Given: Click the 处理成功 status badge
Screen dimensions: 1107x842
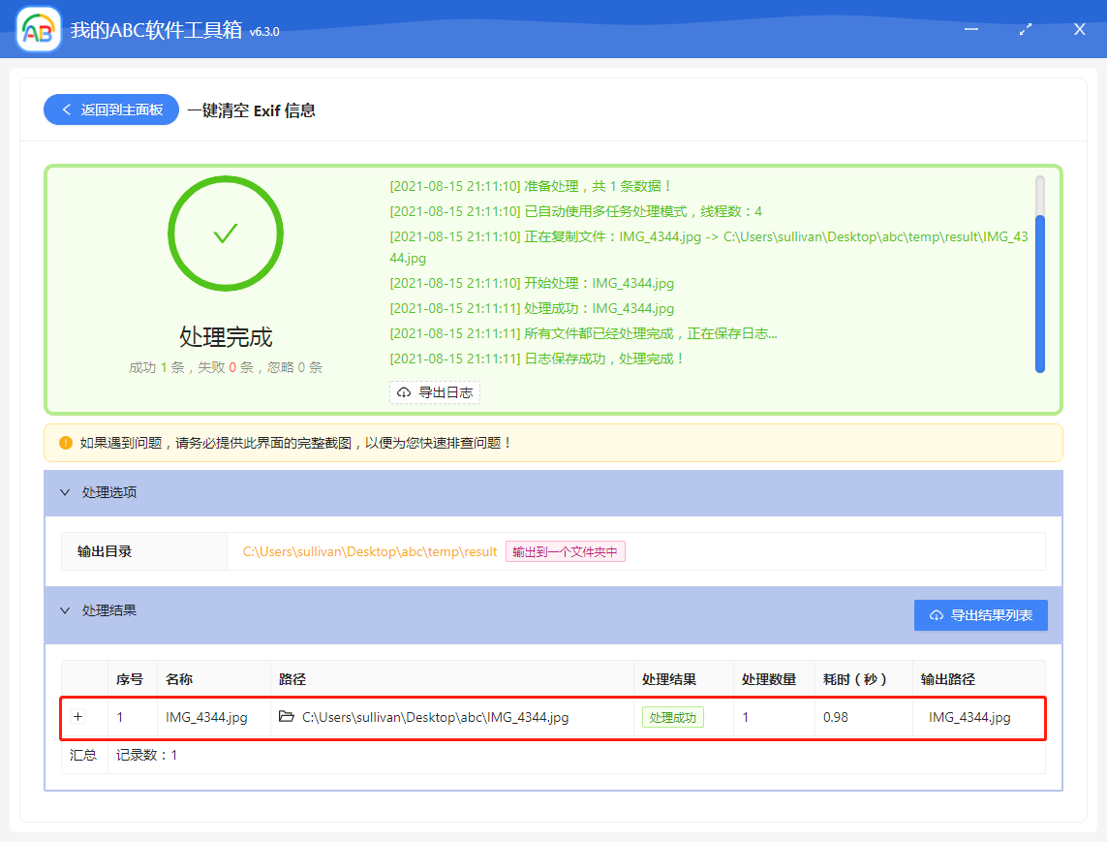Looking at the screenshot, I should 672,717.
